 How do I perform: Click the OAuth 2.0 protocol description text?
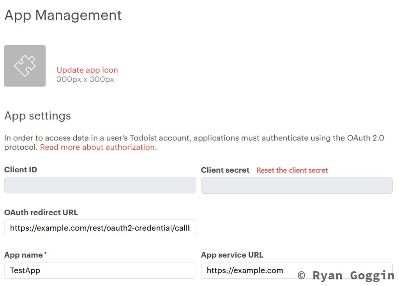click(x=194, y=138)
